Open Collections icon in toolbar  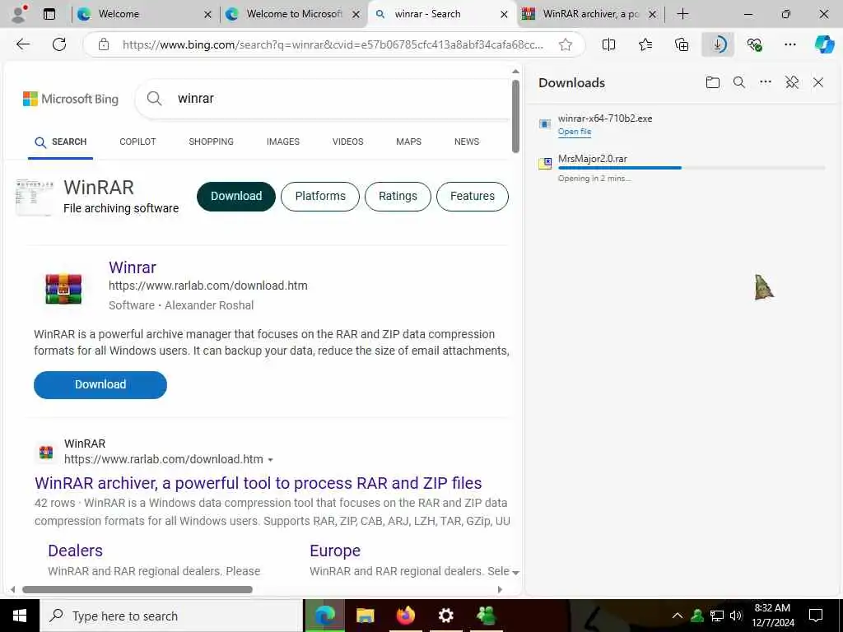tap(681, 44)
